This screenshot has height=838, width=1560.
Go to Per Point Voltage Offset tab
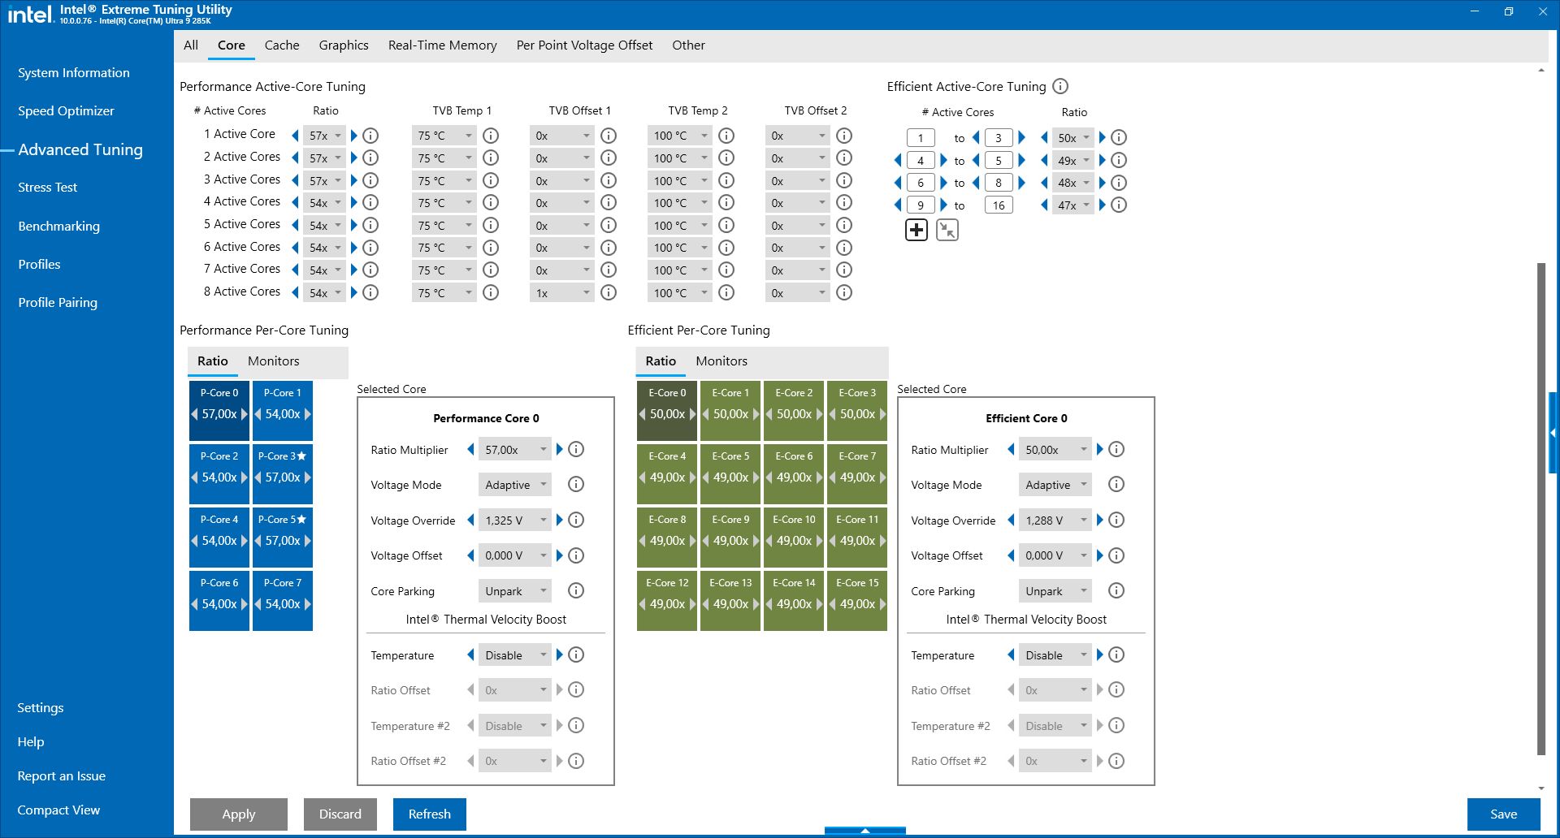pyautogui.click(x=584, y=45)
